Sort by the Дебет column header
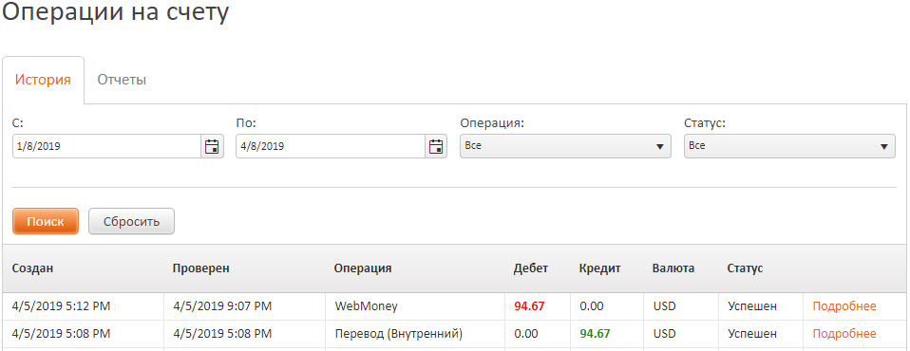910x351 pixels. [530, 268]
